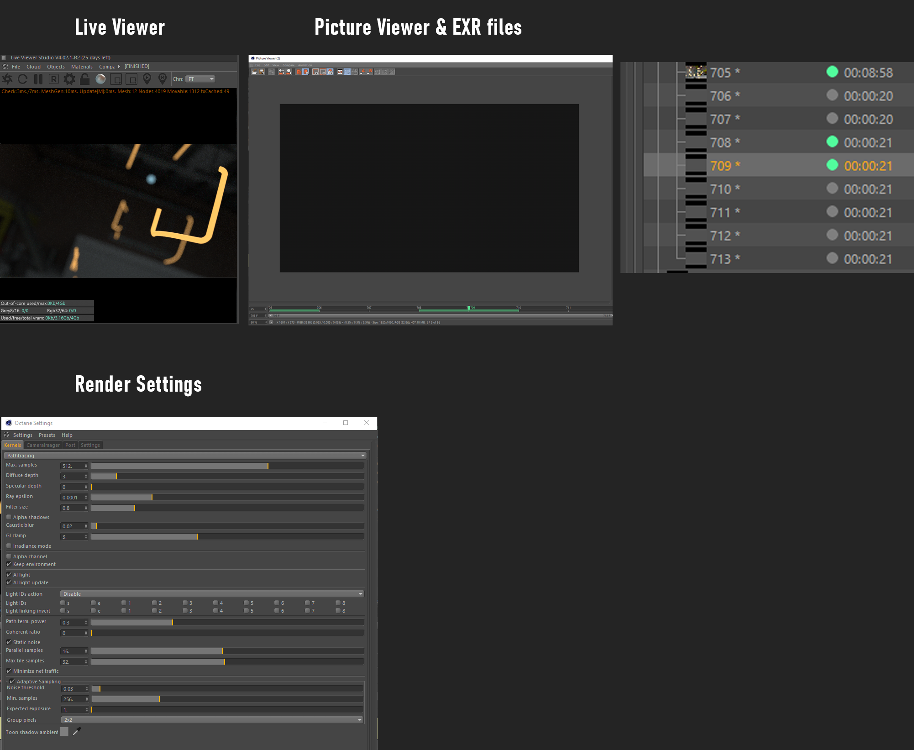The width and height of the screenshot is (914, 750).
Task: Open the Materials menu in Live Viewer
Action: click(82, 67)
